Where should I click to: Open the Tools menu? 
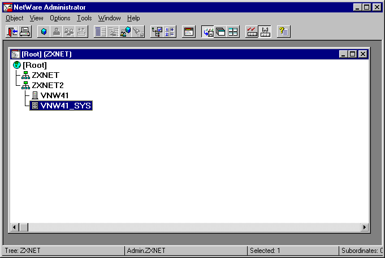84,18
